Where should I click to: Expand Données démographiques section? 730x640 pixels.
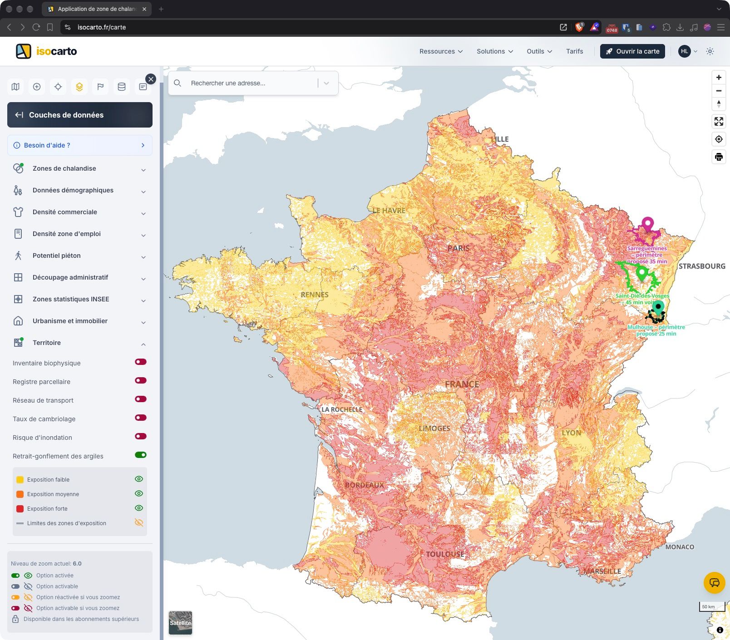click(80, 190)
